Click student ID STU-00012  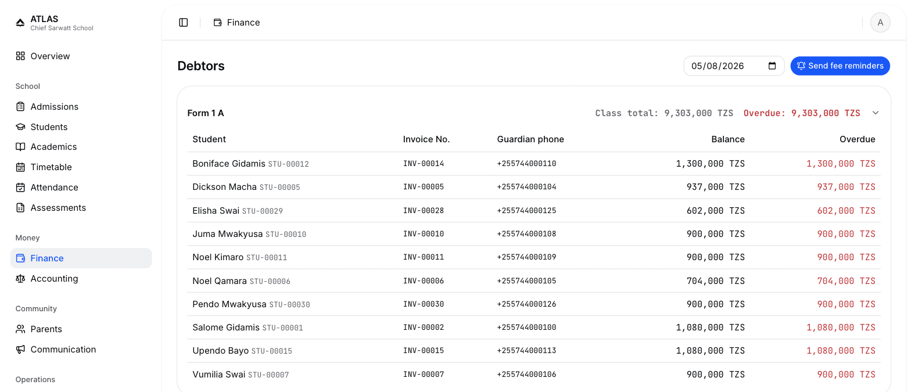click(x=289, y=164)
